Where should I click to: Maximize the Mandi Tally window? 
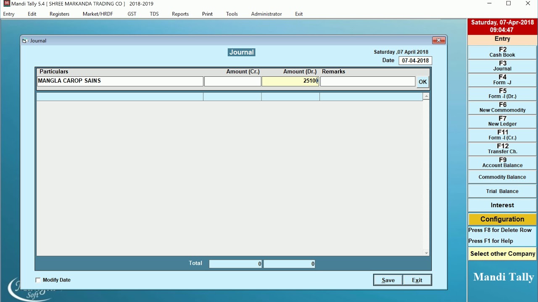click(x=509, y=4)
